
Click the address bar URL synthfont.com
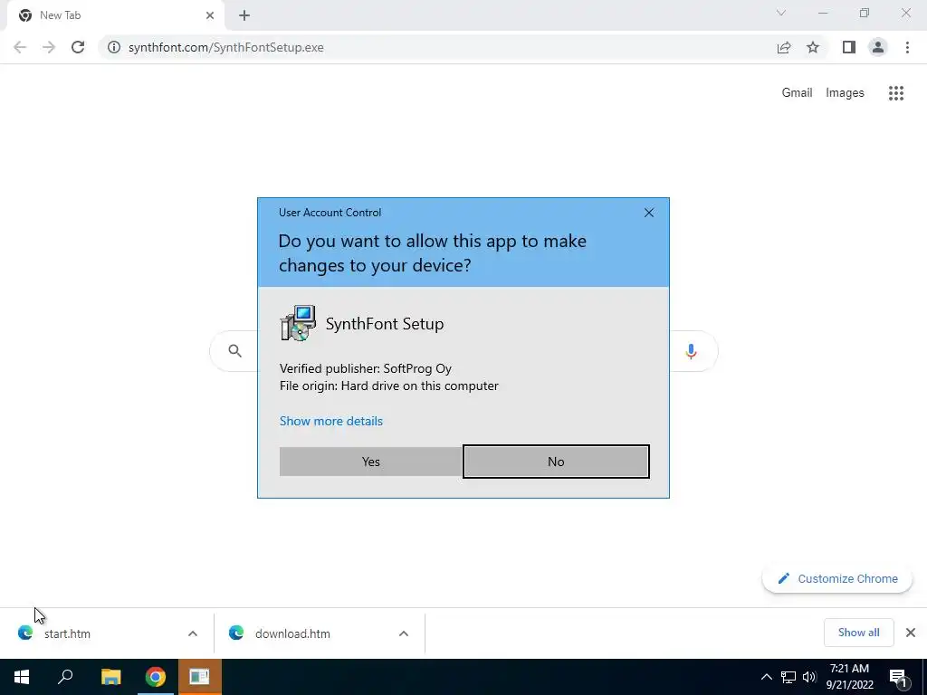pos(225,47)
